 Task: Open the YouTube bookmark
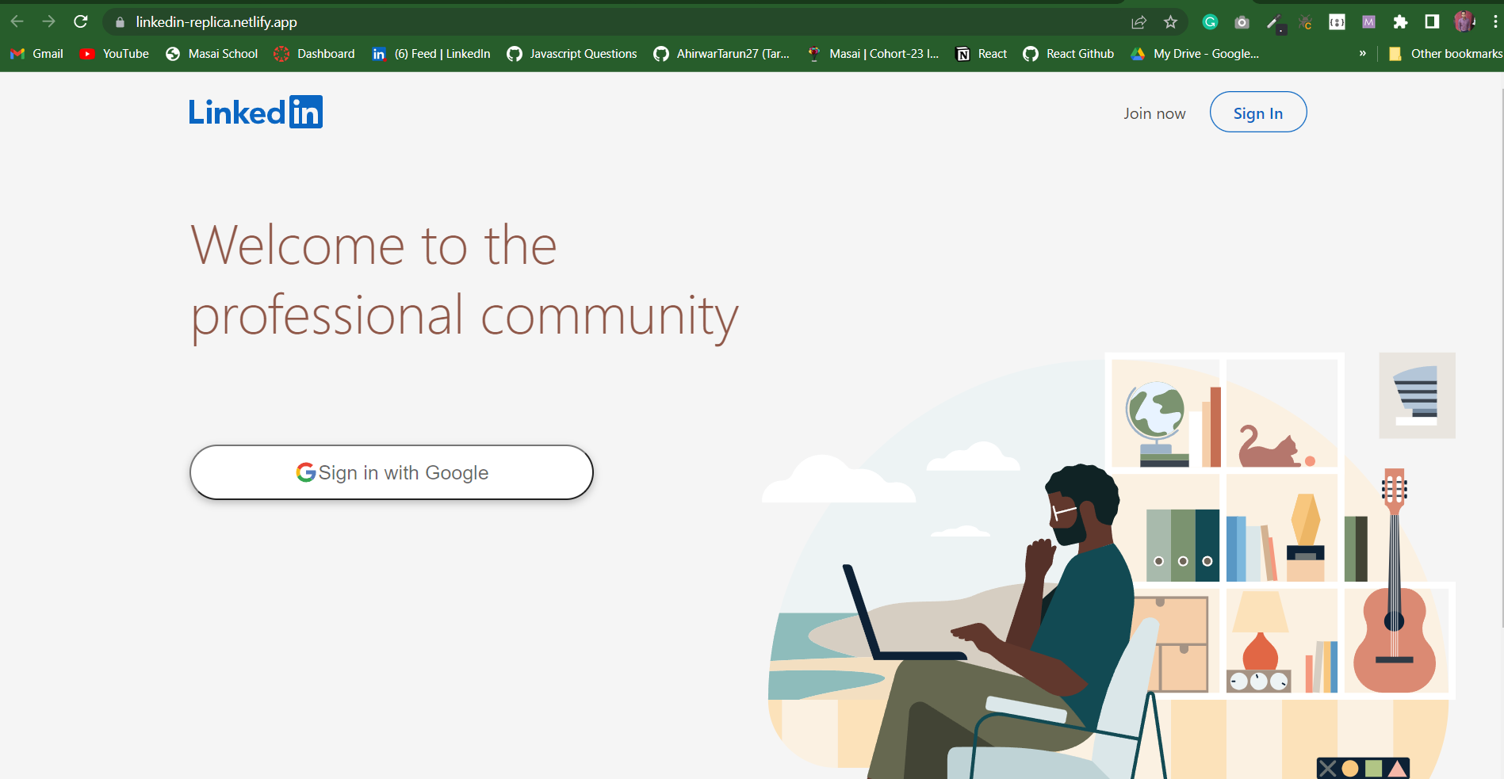tap(115, 54)
